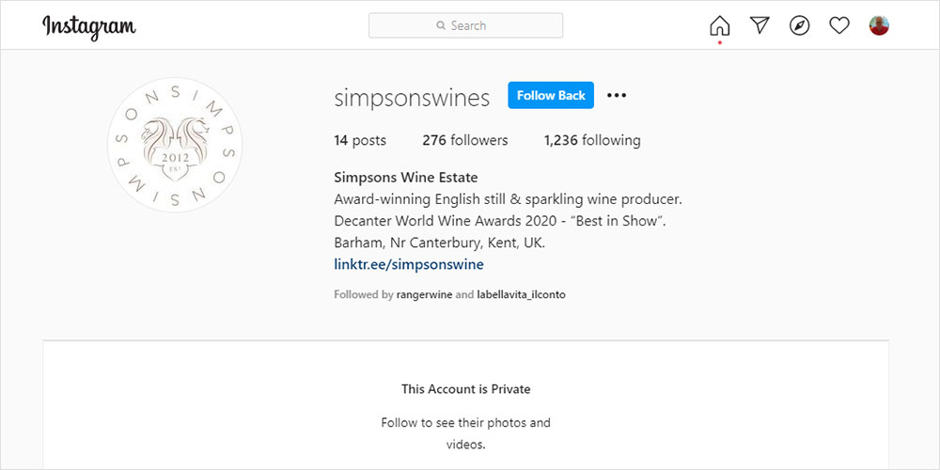The height and width of the screenshot is (470, 940).
Task: Click the magnifier icon in search
Action: [x=441, y=26]
